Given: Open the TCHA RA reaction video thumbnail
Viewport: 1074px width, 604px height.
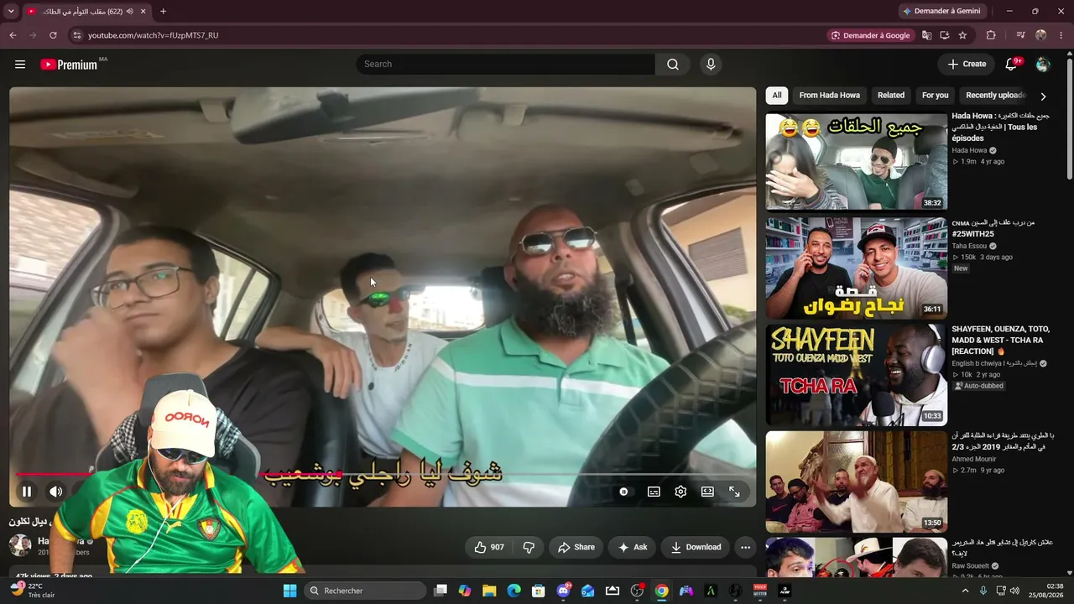Looking at the screenshot, I should pyautogui.click(x=856, y=374).
